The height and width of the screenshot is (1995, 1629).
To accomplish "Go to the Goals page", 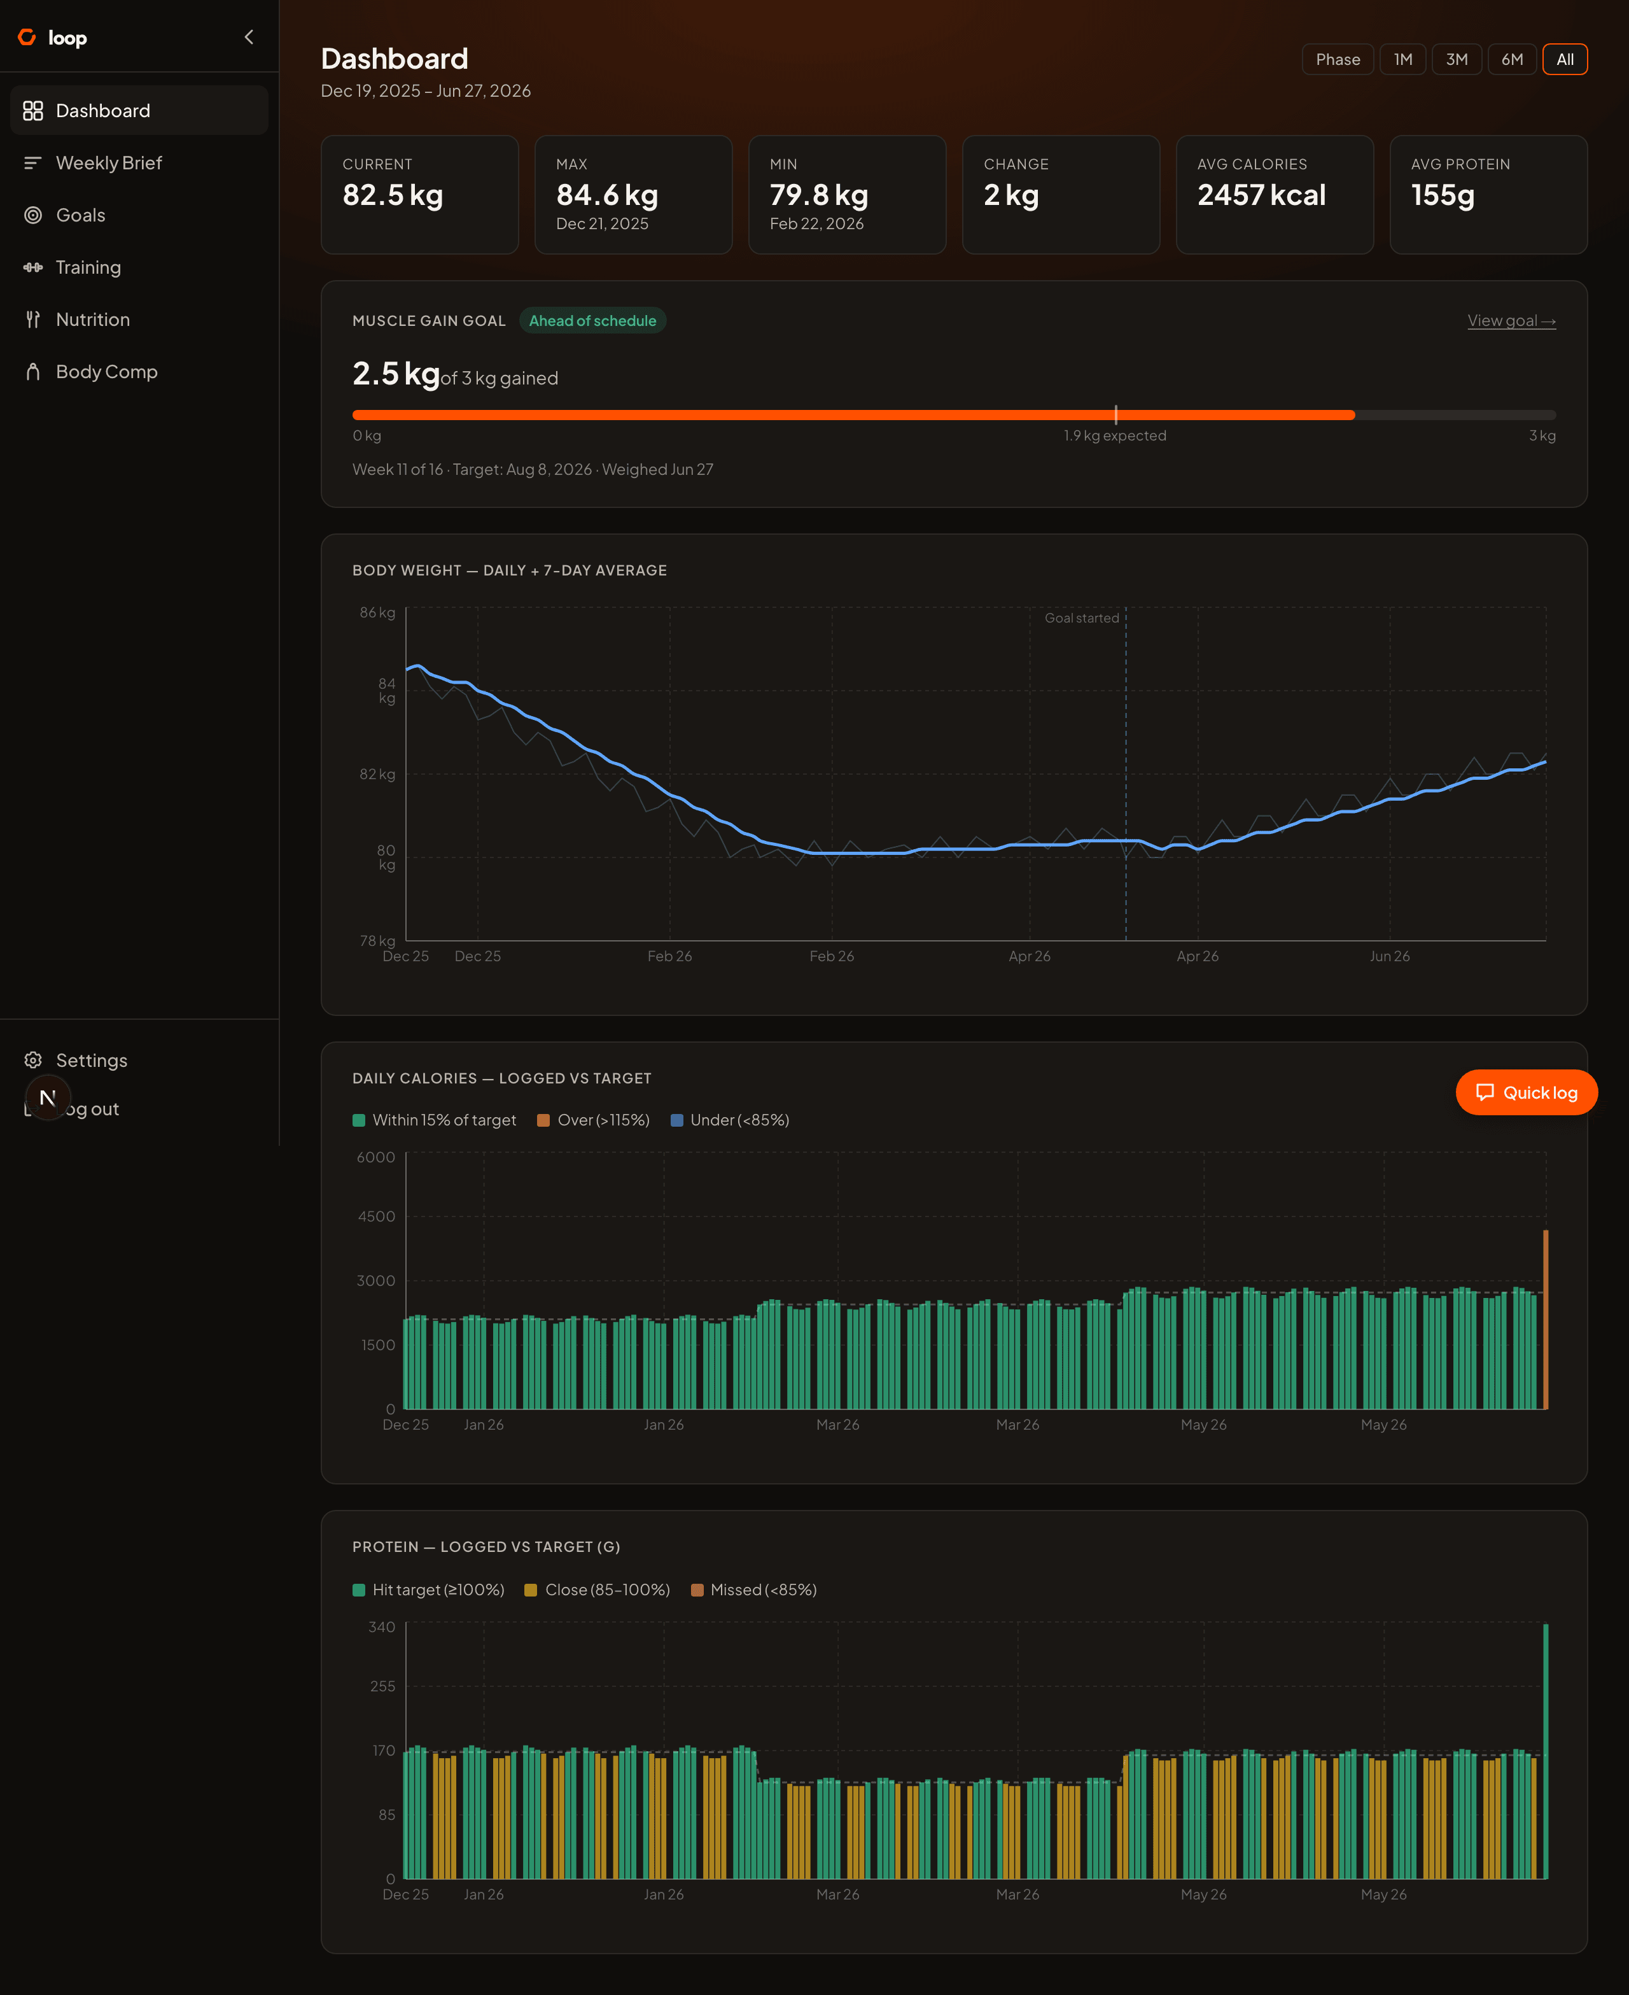I will tap(139, 215).
